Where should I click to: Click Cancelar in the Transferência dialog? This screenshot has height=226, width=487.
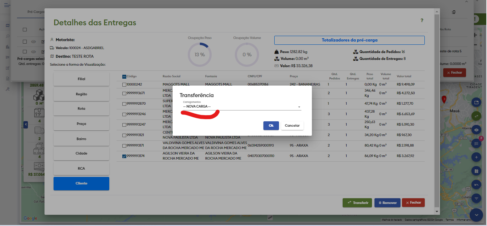292,126
